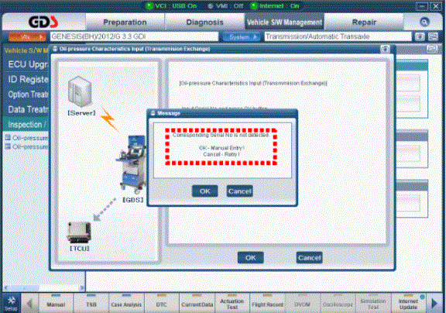Click the blue System button
446x313 pixels.
coord(242,36)
